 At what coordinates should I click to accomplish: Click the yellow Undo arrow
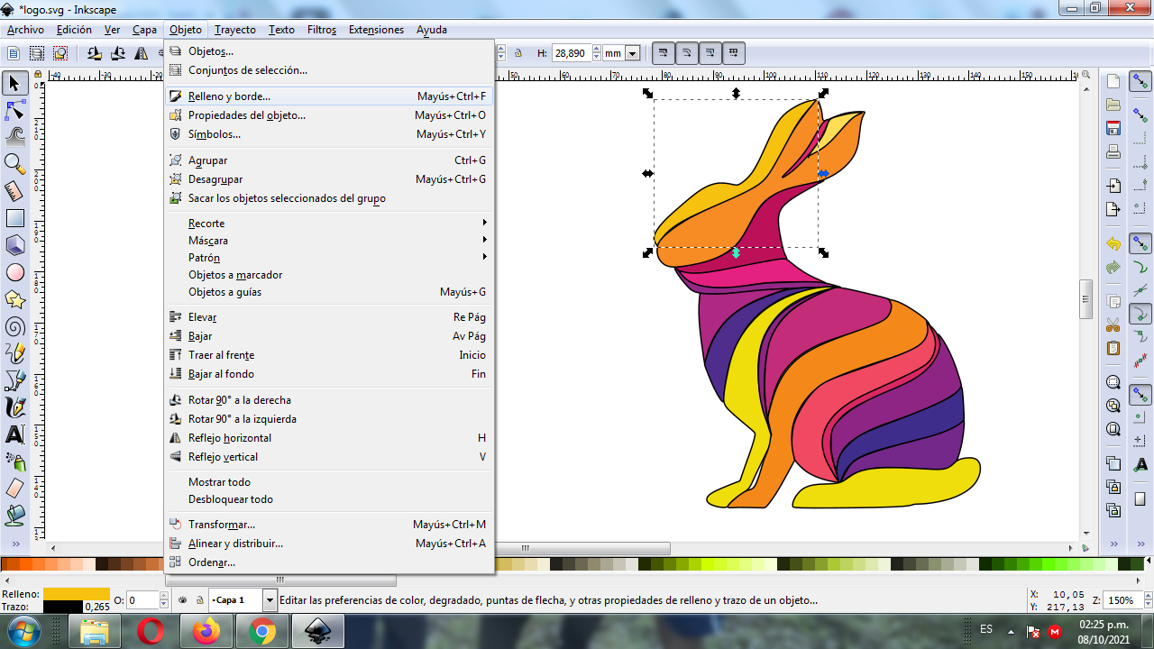point(1113,244)
